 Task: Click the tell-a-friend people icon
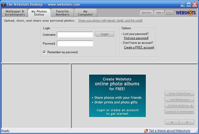(x=146, y=131)
